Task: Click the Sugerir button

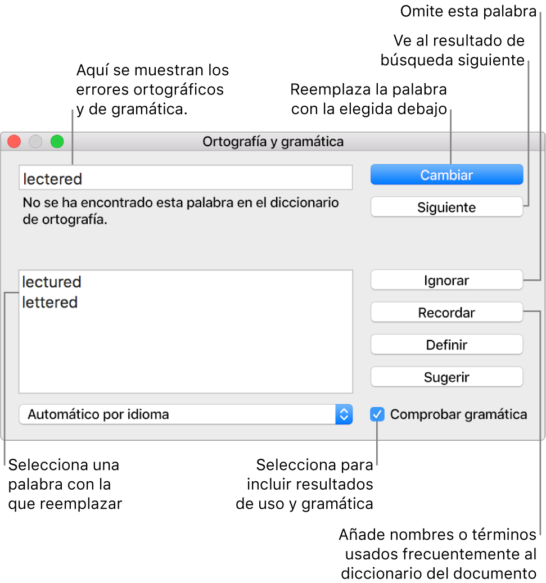Action: click(446, 377)
